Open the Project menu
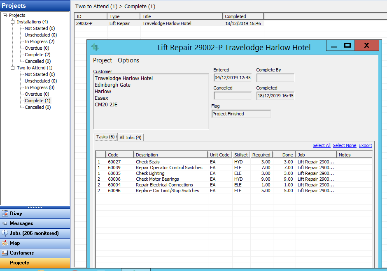Viewport: 387px width, 271px height. tap(103, 60)
